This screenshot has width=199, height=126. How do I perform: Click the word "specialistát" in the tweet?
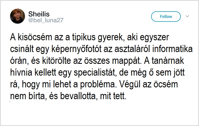click(x=95, y=73)
